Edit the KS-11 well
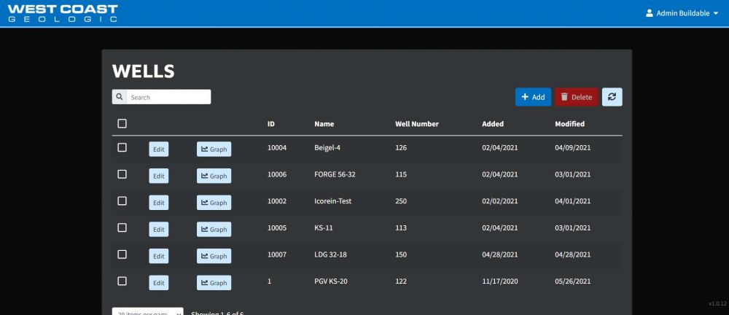The image size is (729, 315). [158, 230]
